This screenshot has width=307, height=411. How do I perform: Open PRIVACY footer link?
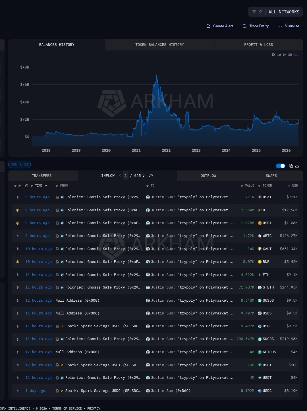(94, 408)
